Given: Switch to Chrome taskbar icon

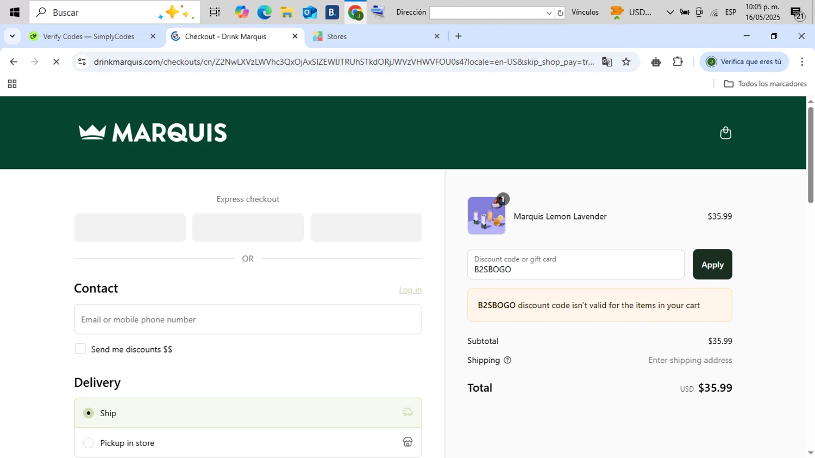Looking at the screenshot, I should pos(355,12).
